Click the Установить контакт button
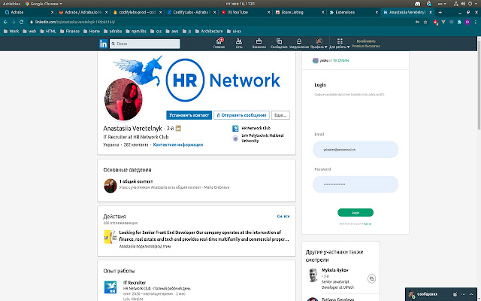This screenshot has width=481, height=301. [189, 115]
